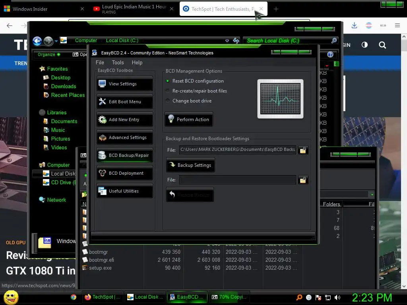The width and height of the screenshot is (407, 305).
Task: Open Explorer recent locations dropdown arrow
Action: (x=56, y=41)
